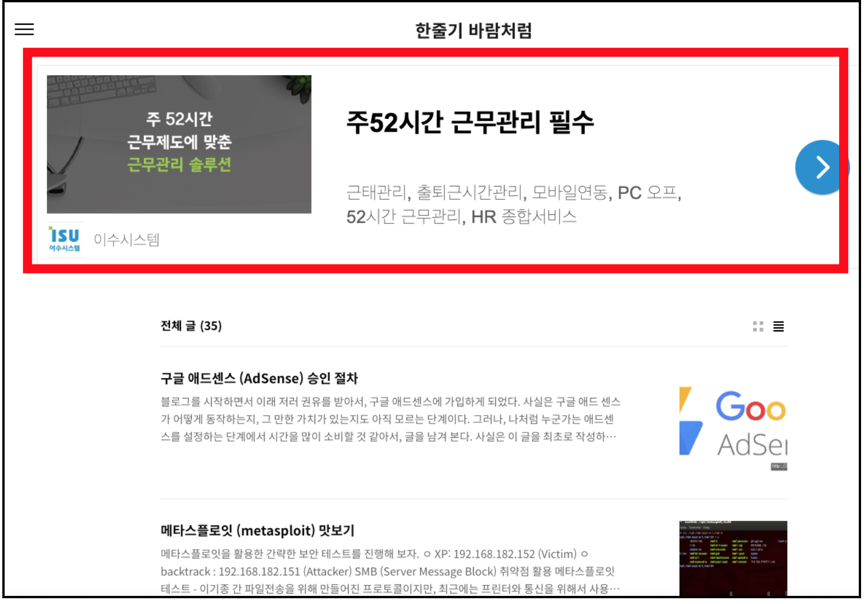Click metasploit post excerpt text
The width and height of the screenshot is (868, 604).
tap(391, 571)
